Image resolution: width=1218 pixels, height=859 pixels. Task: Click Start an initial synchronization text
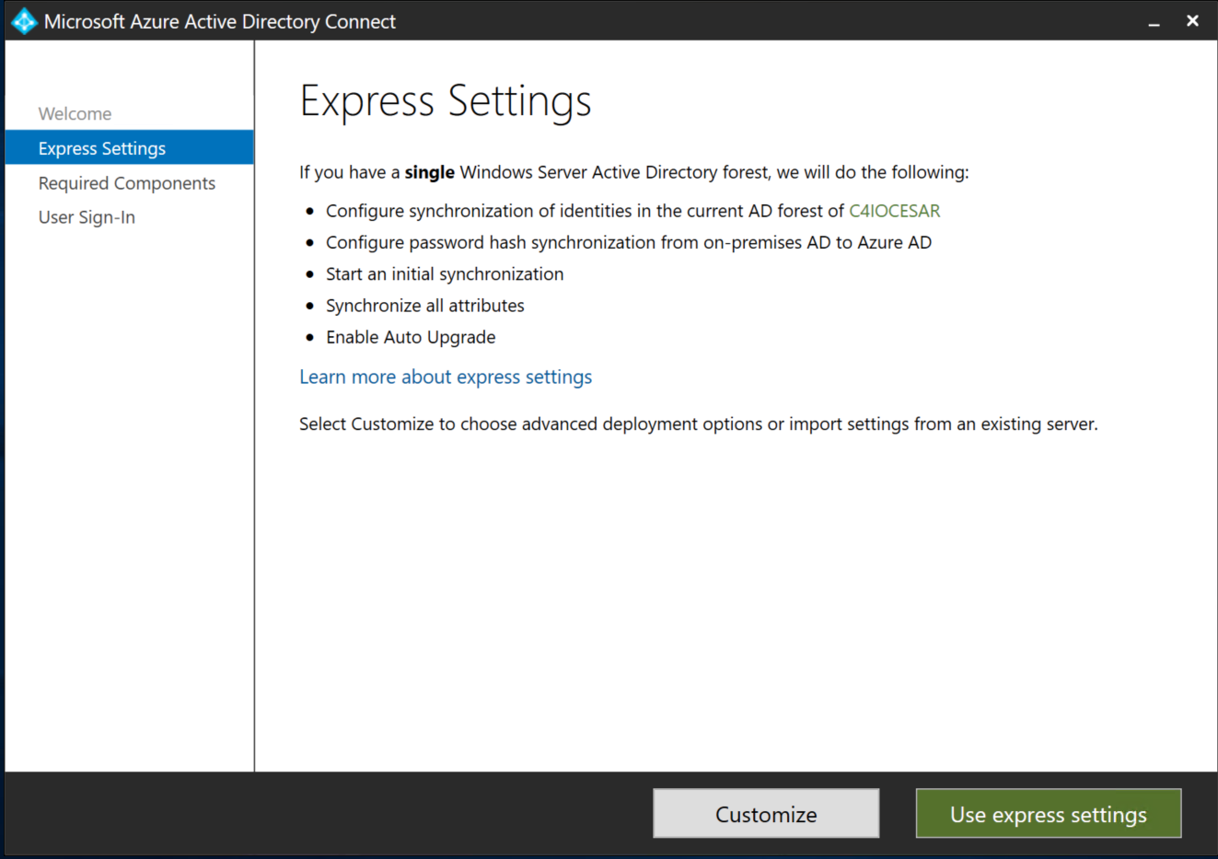tap(445, 274)
